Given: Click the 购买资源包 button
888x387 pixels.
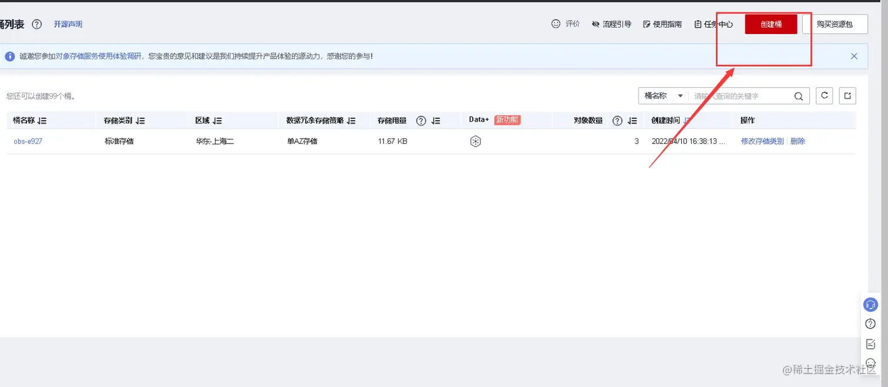Looking at the screenshot, I should 835,24.
